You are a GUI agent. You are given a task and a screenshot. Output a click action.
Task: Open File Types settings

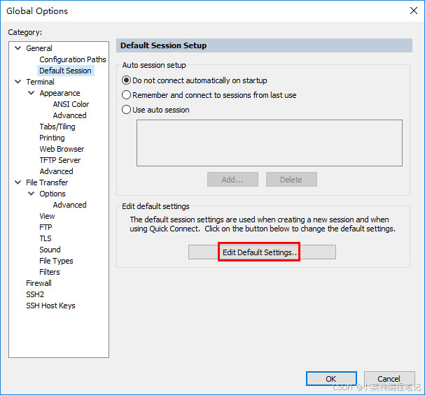[56, 261]
